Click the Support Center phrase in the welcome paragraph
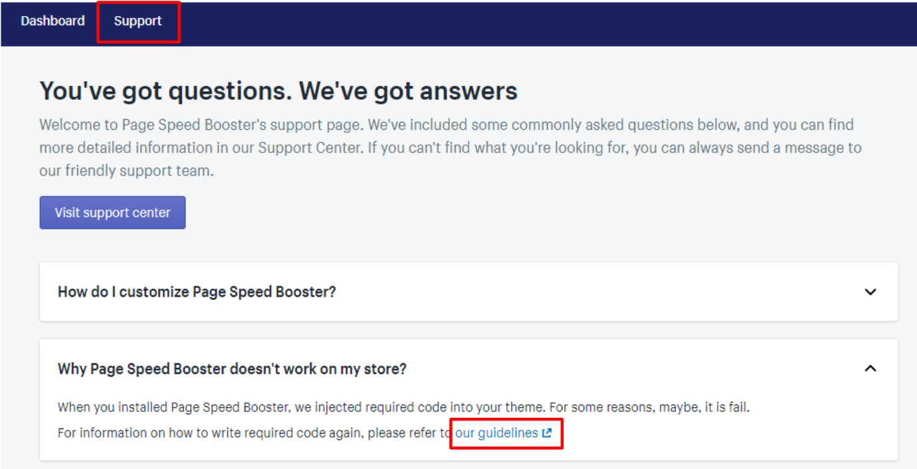 click(309, 148)
